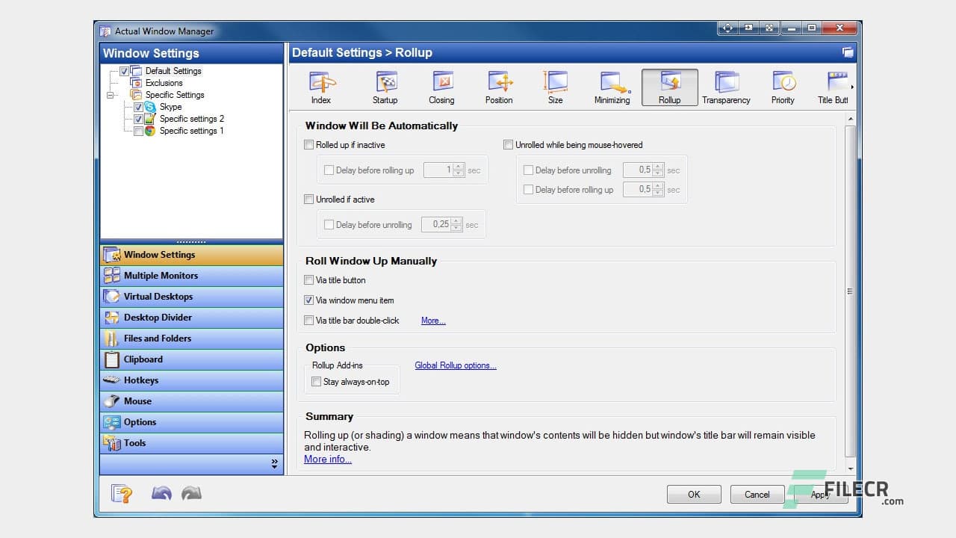The height and width of the screenshot is (538, 956).
Task: Enable the Rolled up if inactive option
Action: (x=309, y=145)
